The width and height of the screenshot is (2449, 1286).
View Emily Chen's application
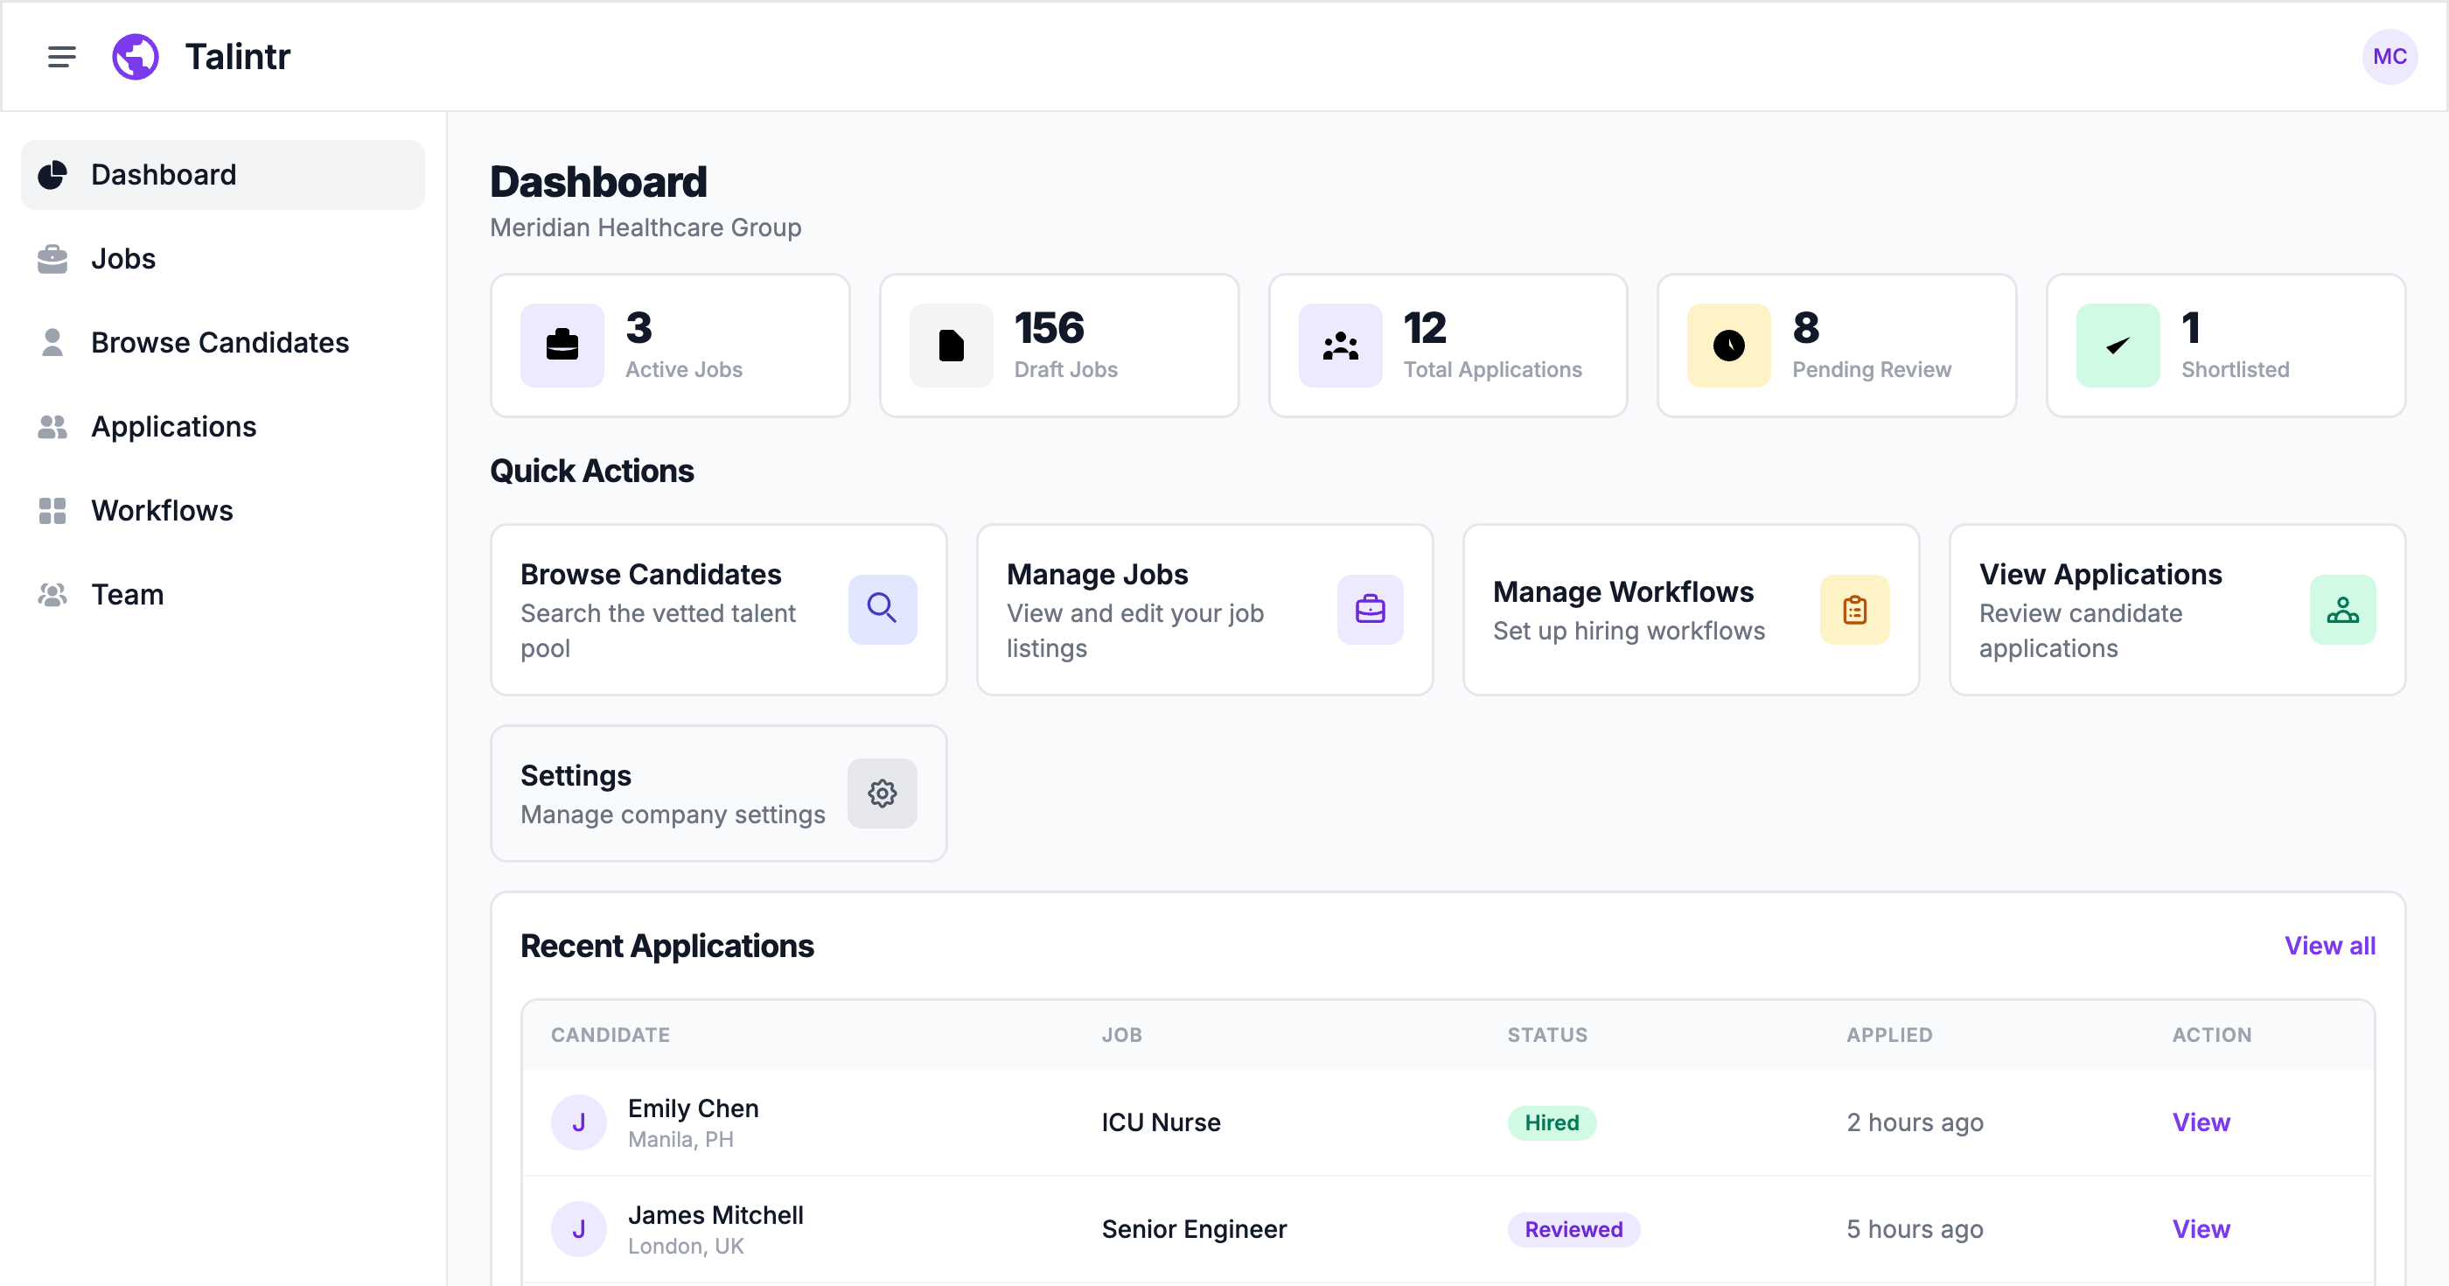tap(2201, 1122)
